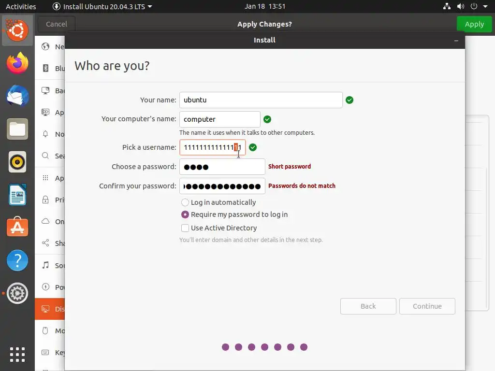Image resolution: width=495 pixels, height=371 pixels.
Task: Click the green checkmark beside username field
Action: pyautogui.click(x=253, y=147)
